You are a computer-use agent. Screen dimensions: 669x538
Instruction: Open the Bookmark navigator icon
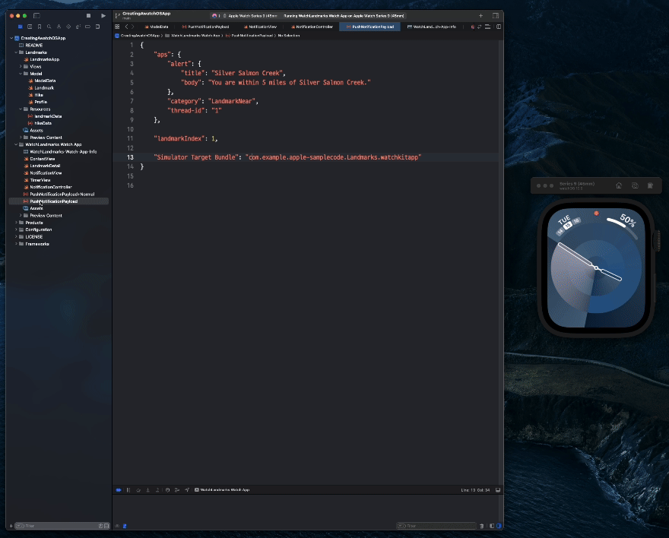[x=40, y=27]
